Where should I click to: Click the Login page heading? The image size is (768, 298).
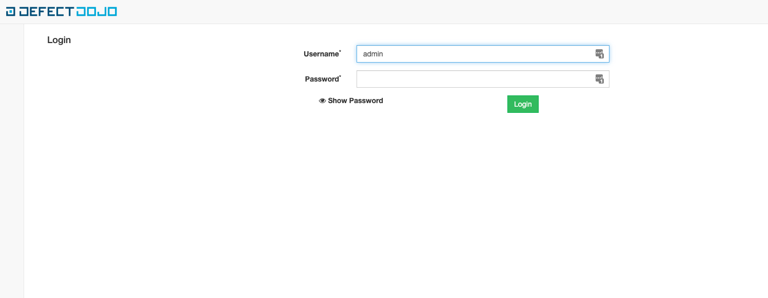click(x=58, y=39)
